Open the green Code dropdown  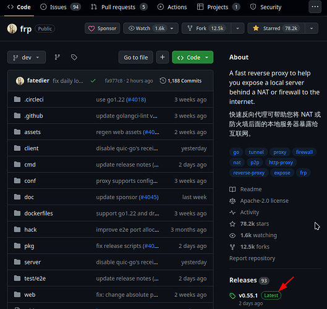coord(193,57)
